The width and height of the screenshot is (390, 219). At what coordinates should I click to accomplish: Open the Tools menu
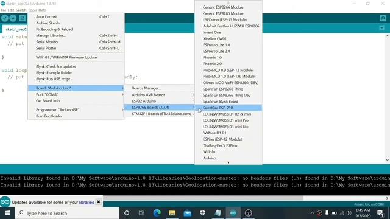point(32,10)
